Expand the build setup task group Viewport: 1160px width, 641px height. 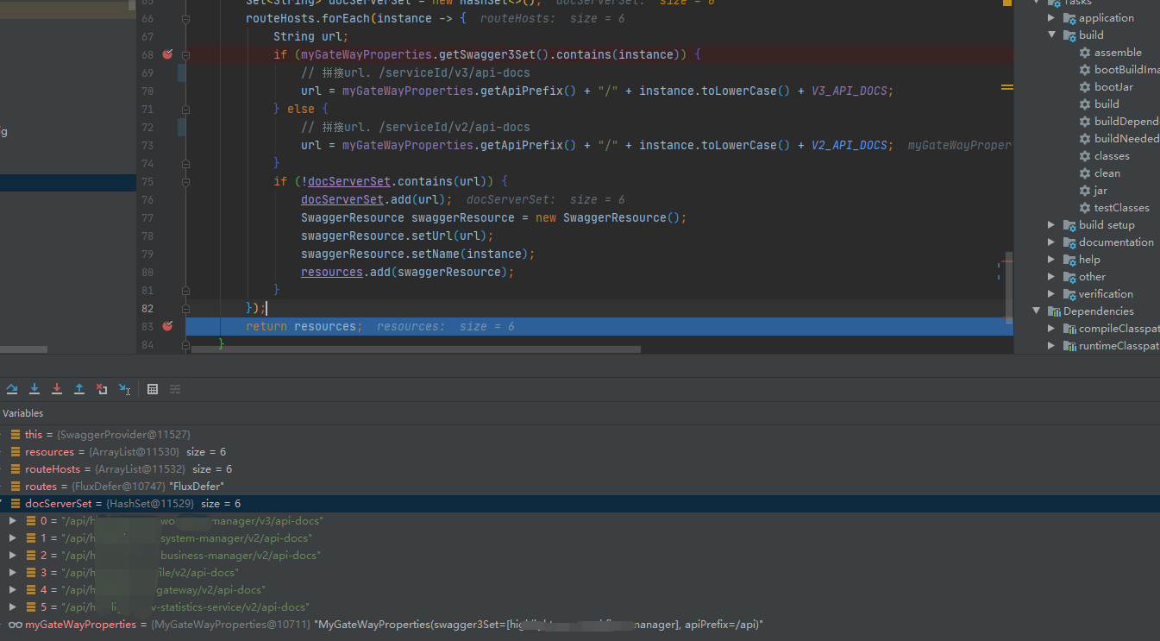pos(1051,225)
